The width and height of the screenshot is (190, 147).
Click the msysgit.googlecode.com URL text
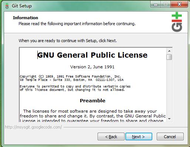click(x=33, y=127)
